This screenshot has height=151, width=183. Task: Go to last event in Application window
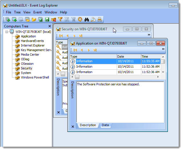[95, 50]
